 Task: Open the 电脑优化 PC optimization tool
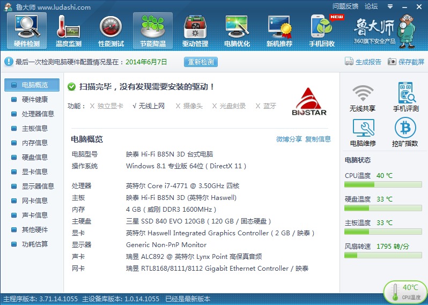coord(237,31)
